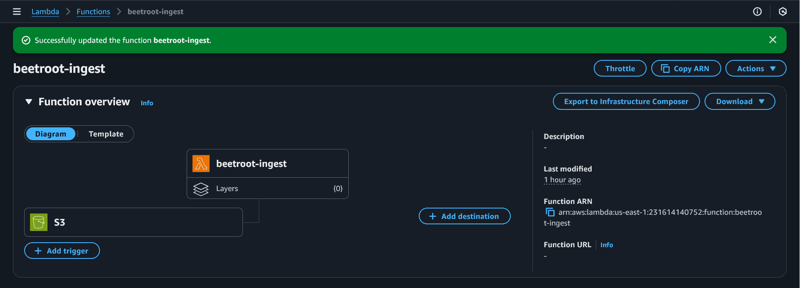Click the Throttle button
Screen dimensions: 800x288
[x=620, y=68]
